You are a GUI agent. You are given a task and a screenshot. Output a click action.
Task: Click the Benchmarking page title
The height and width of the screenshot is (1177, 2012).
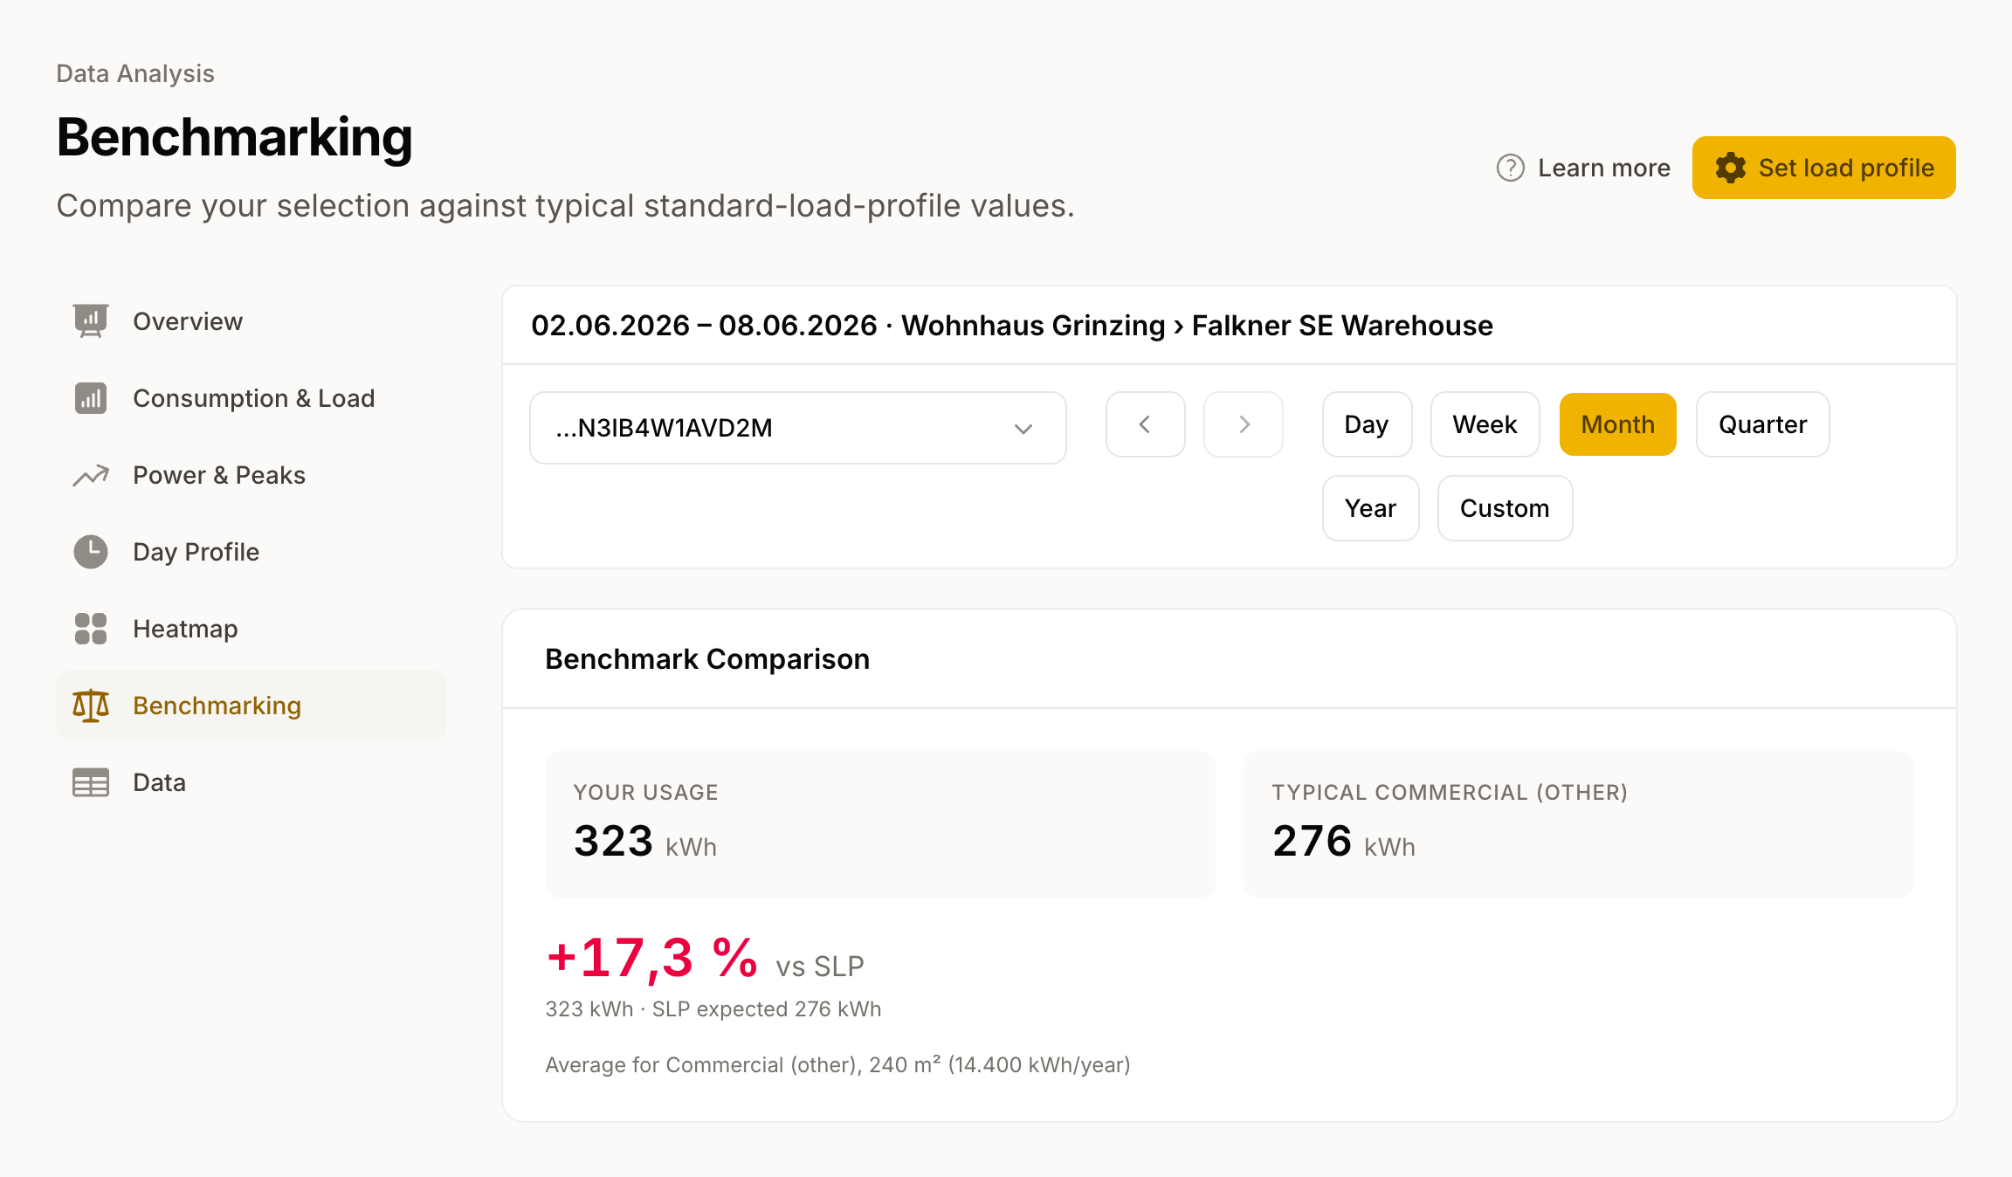[235, 138]
